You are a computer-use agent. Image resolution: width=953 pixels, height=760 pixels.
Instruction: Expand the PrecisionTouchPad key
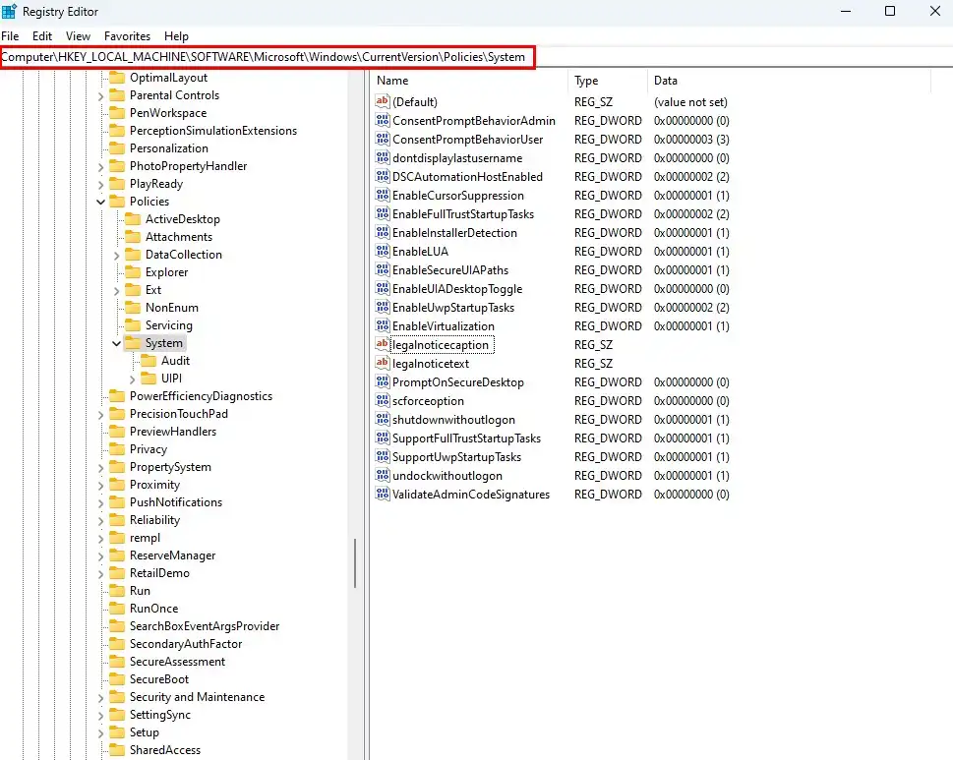tap(101, 414)
